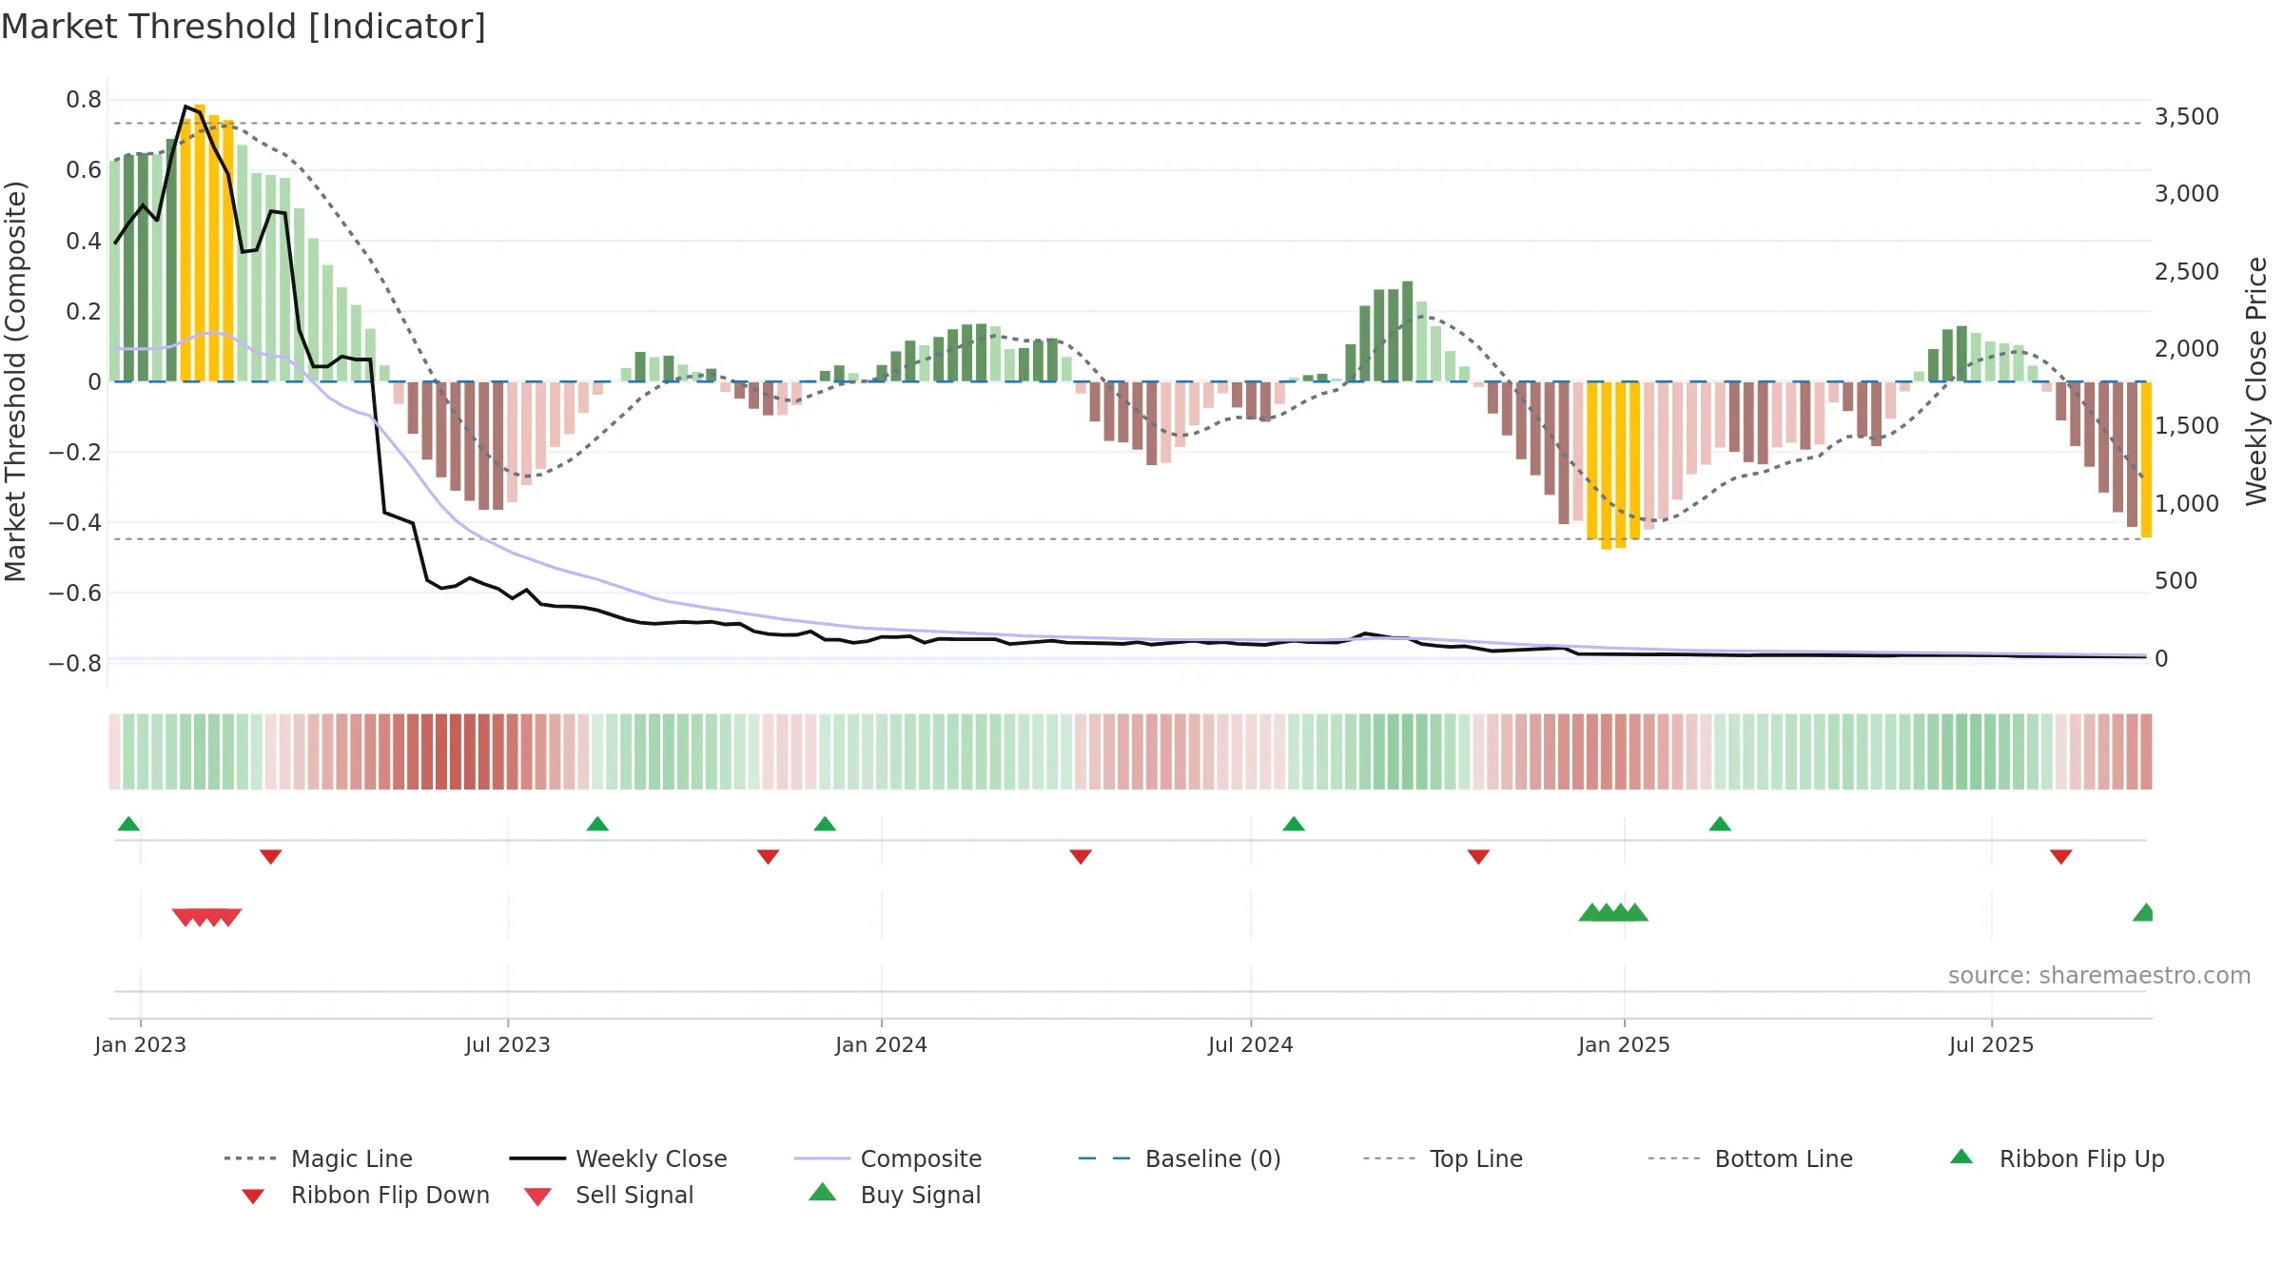2283x1284 pixels.
Task: Click the Jan 2025 x-axis label
Action: 1624,1044
